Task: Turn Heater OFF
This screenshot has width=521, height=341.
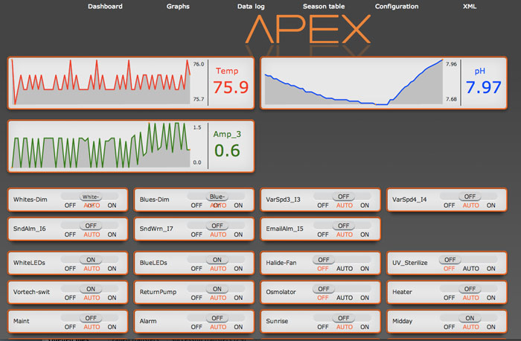Action: 450,298
